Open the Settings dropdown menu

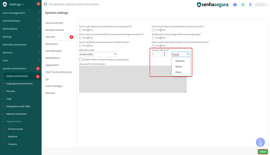coord(16,4)
